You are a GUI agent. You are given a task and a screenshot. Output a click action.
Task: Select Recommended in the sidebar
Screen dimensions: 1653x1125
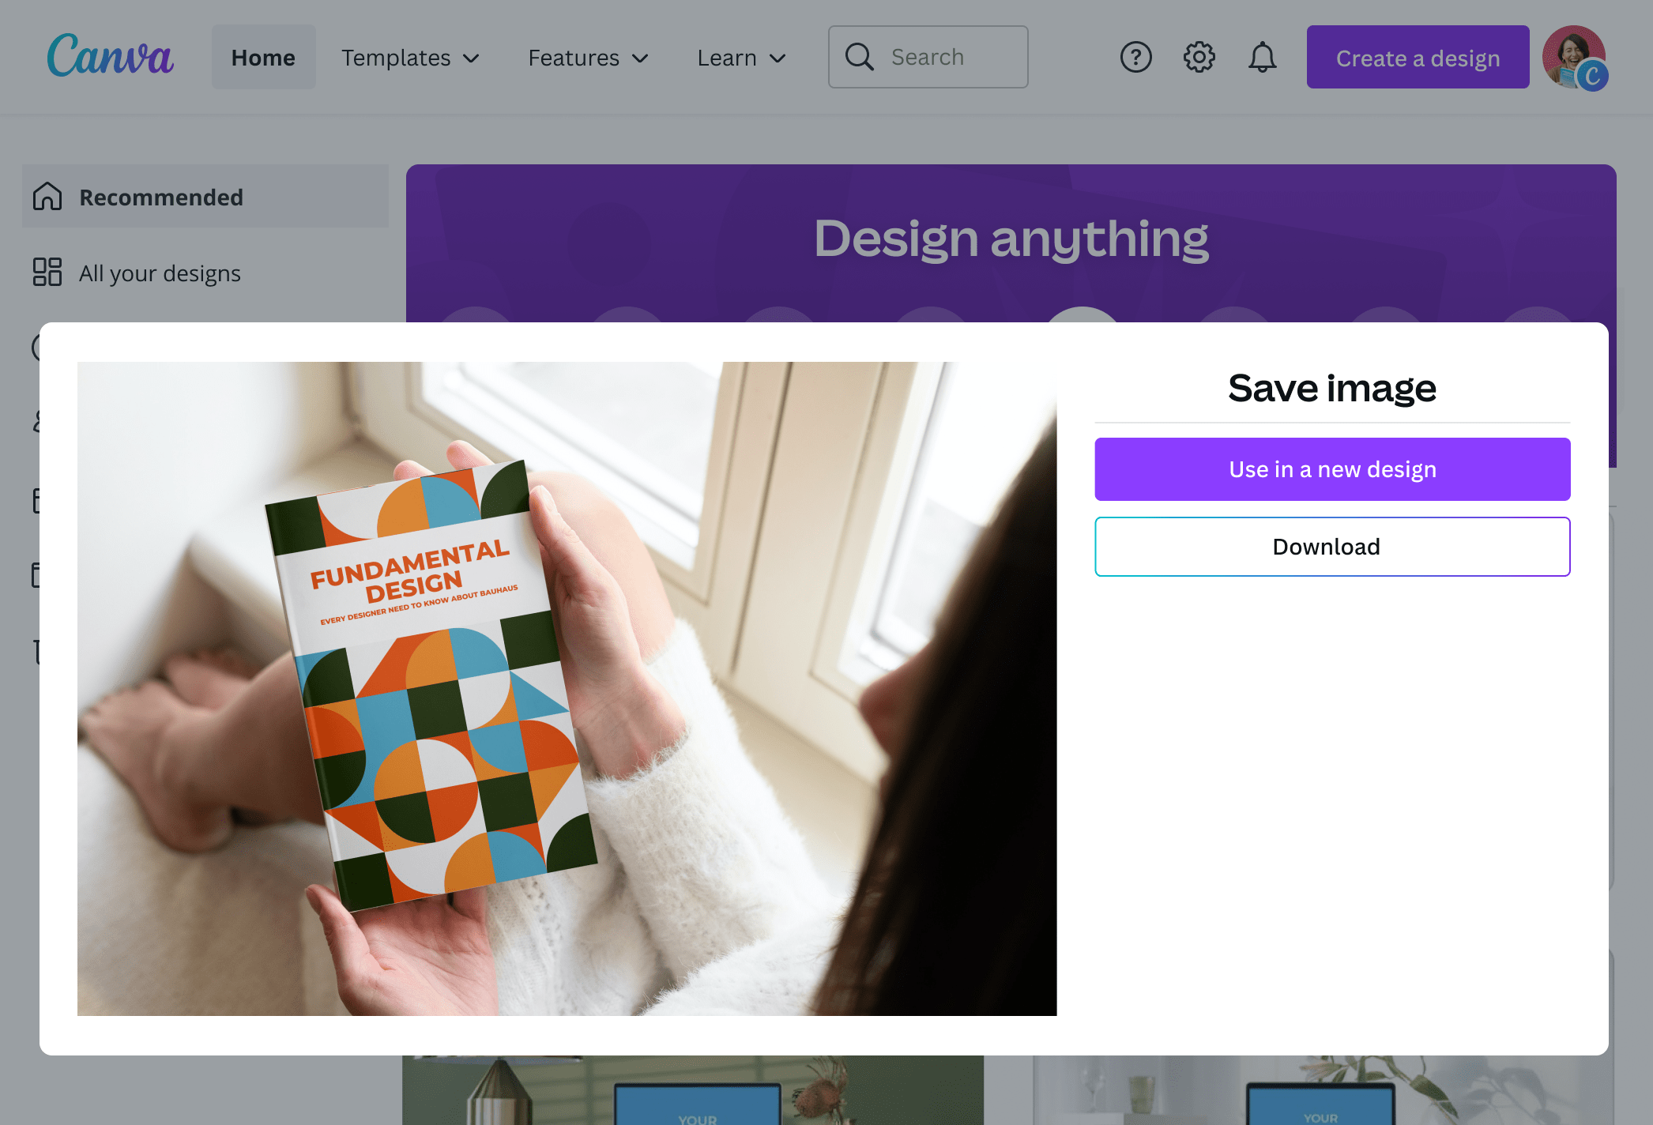point(161,197)
